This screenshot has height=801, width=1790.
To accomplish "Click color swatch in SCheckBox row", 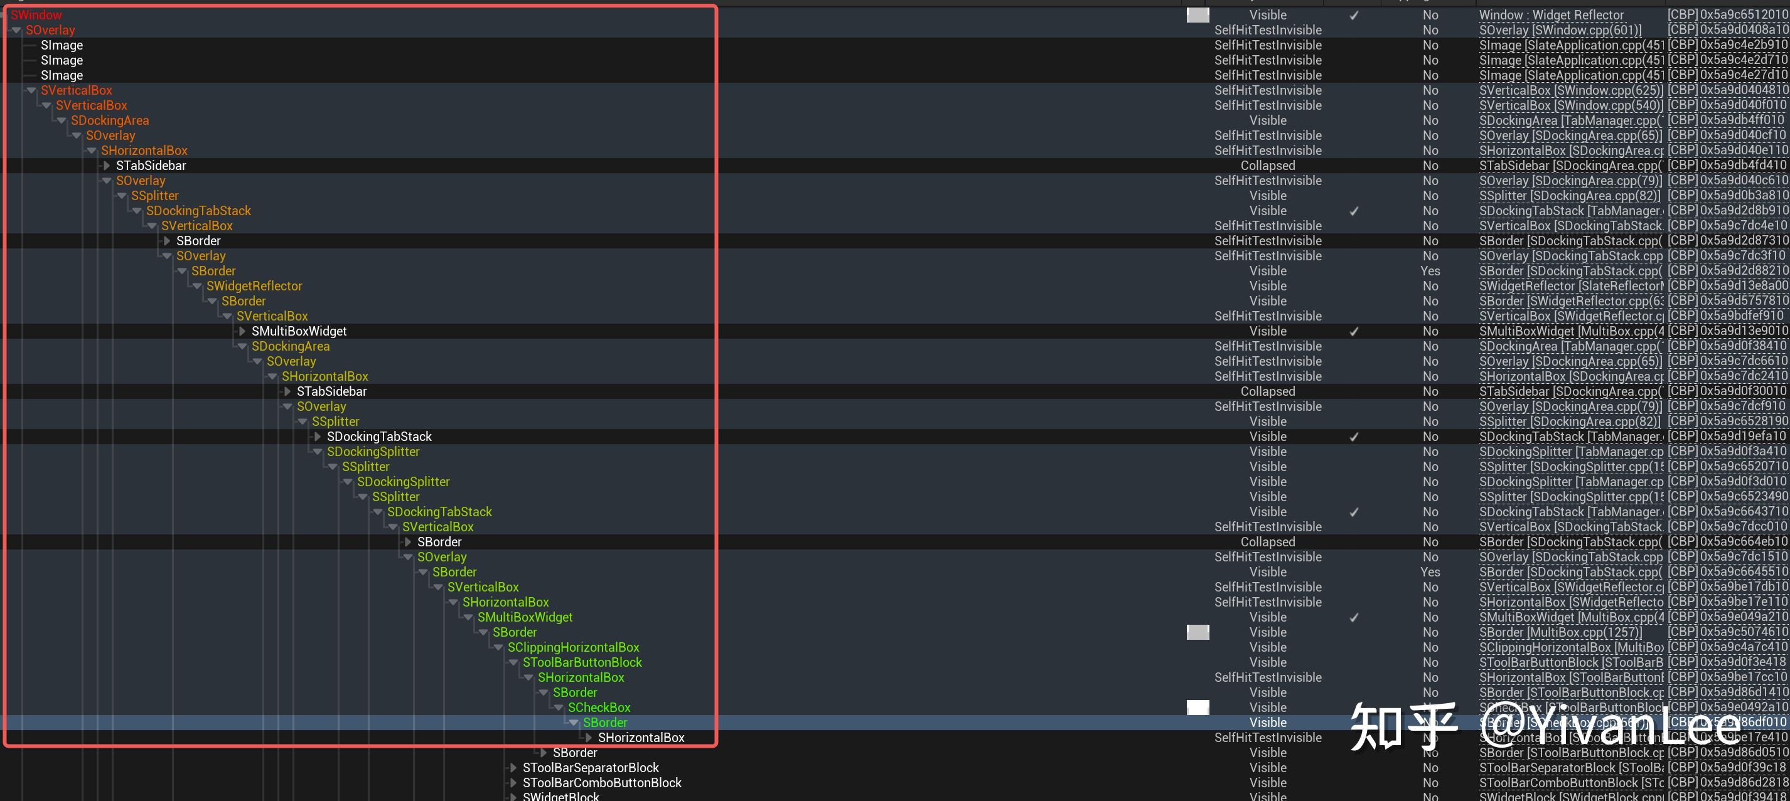I will pos(1198,708).
